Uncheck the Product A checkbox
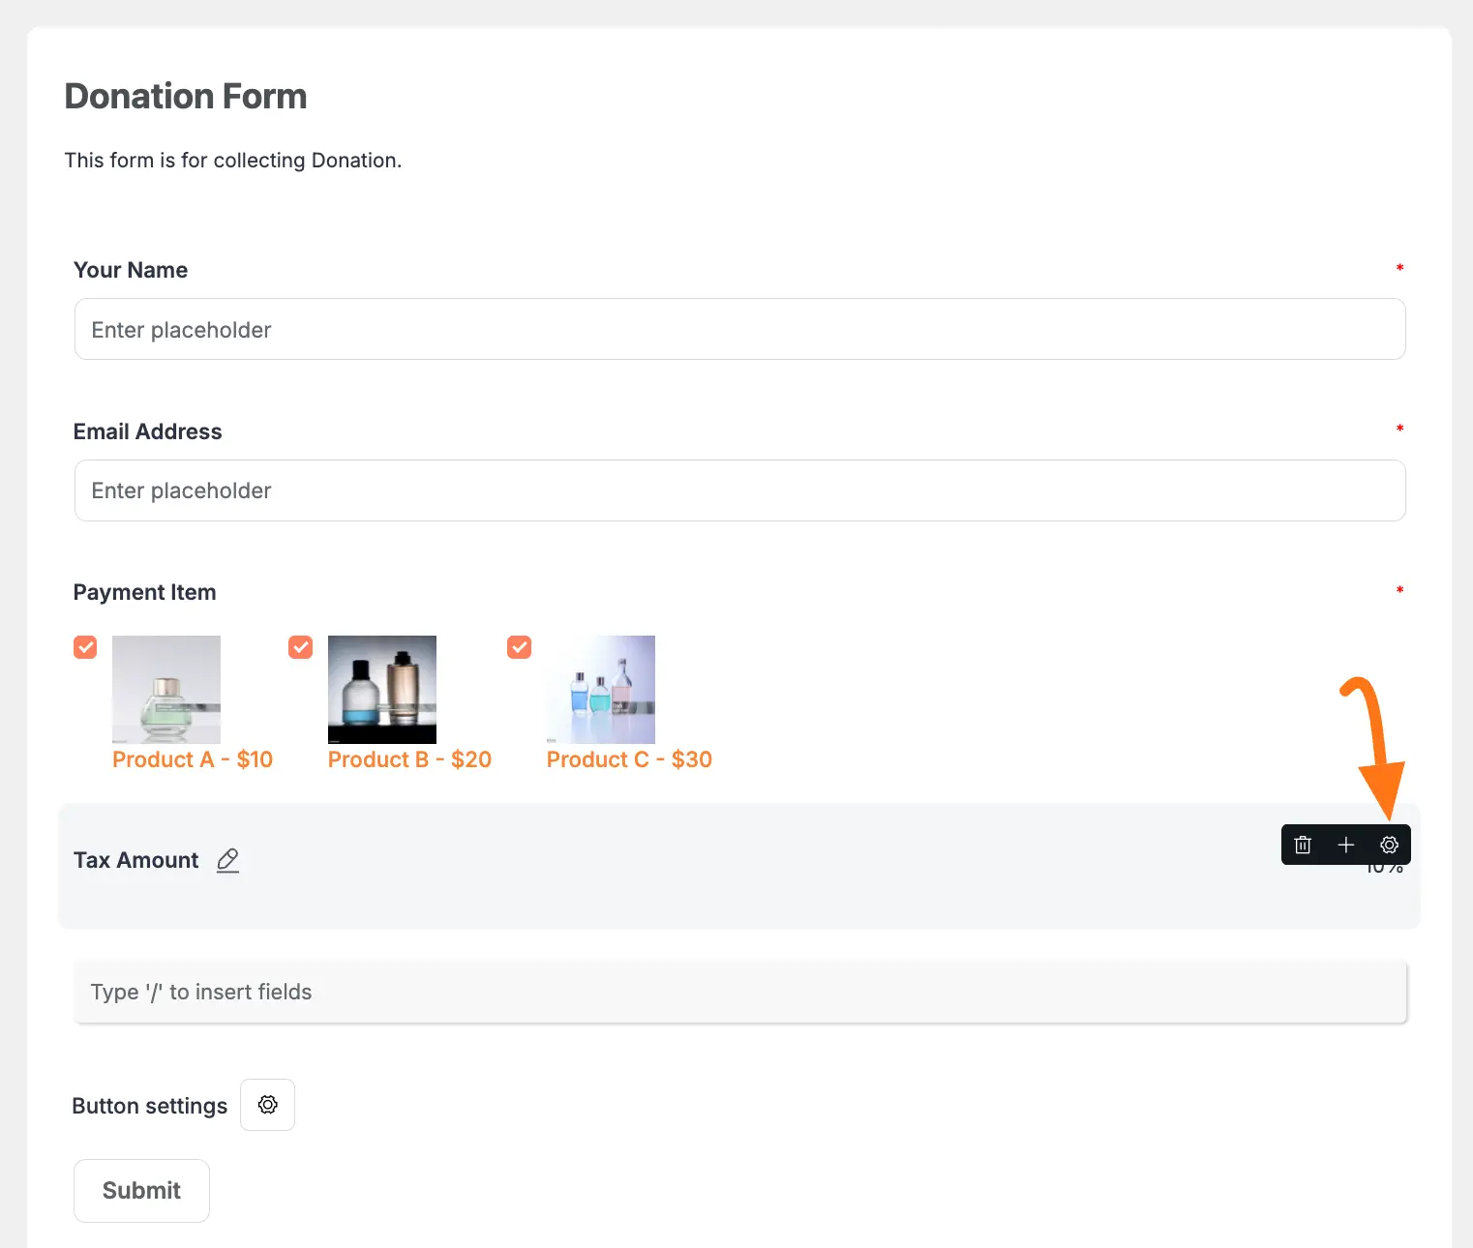 coord(85,647)
